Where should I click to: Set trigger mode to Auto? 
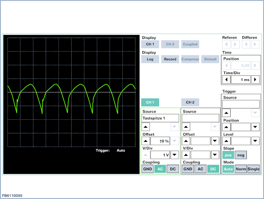click(x=228, y=169)
